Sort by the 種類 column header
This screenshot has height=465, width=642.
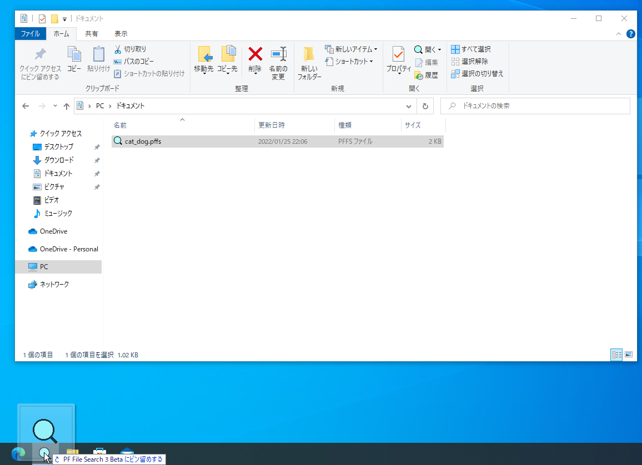(x=368, y=125)
